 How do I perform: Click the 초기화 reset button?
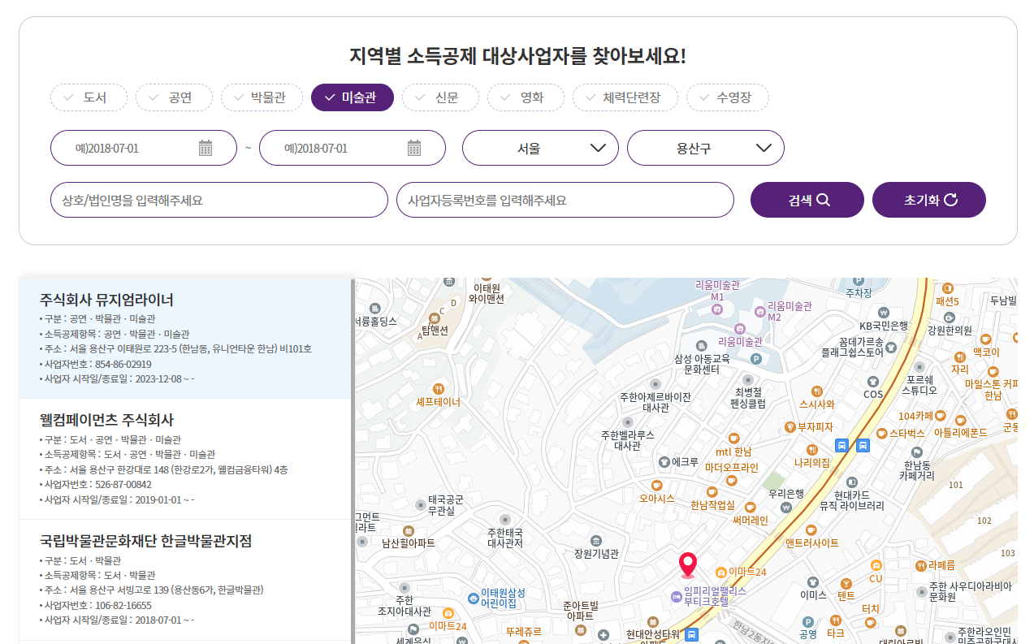(x=929, y=200)
